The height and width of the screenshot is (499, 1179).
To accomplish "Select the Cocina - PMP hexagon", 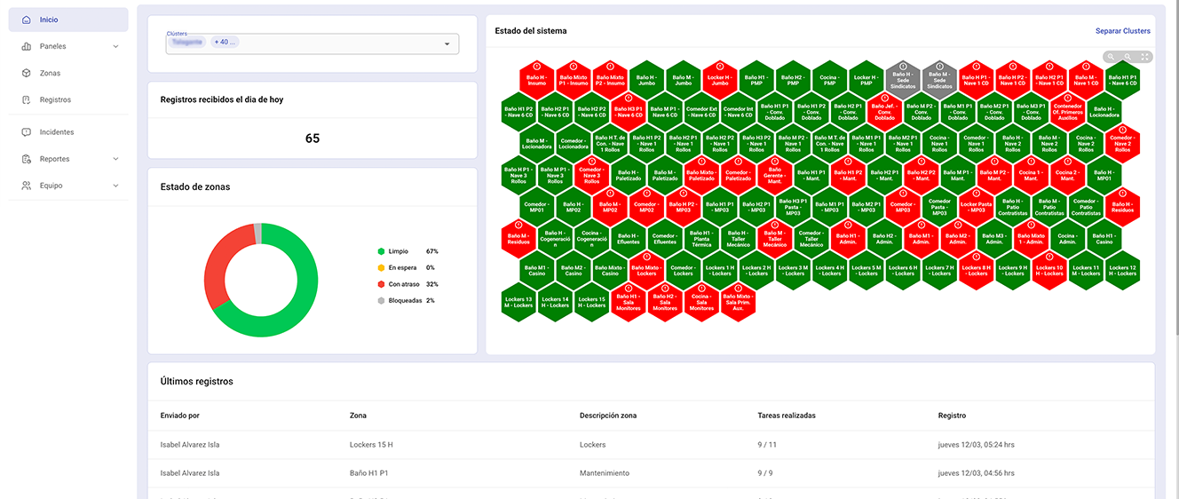I will (x=830, y=79).
